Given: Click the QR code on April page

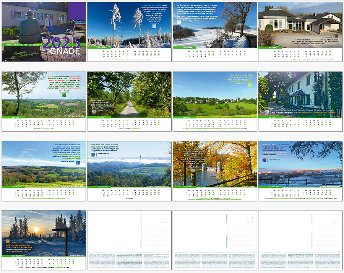Looking at the screenshot, I should pos(64,96).
